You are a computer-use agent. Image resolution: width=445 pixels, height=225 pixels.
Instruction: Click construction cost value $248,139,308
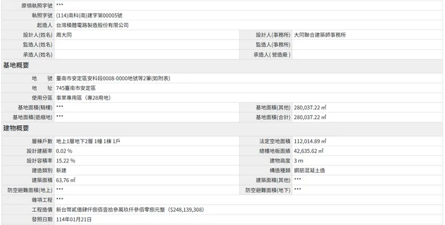(x=186, y=209)
